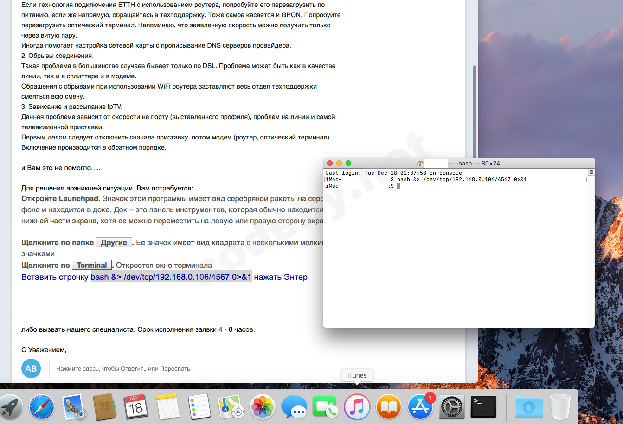Click 'Last login: Tue Dec 18' line in Terminal
This screenshot has width=623, height=424.
click(394, 173)
